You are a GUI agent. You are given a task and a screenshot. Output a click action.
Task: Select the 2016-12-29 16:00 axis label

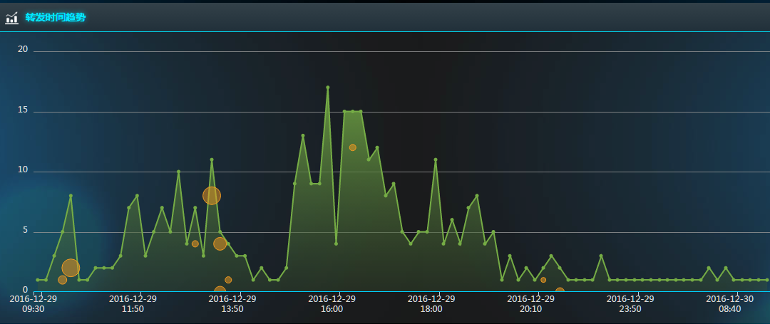point(332,304)
